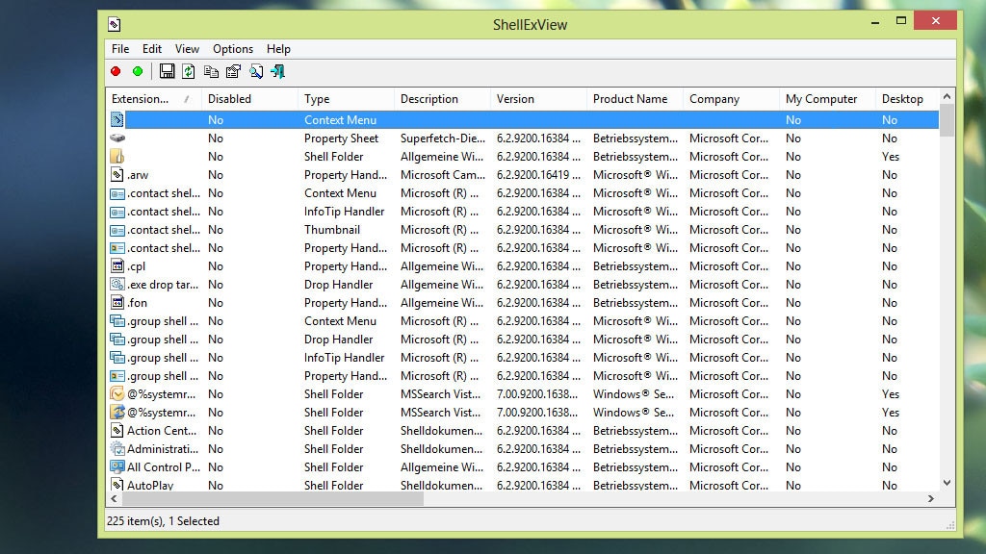This screenshot has height=554, width=986.
Task: Click the Administrative Tools row icon
Action: [x=117, y=448]
